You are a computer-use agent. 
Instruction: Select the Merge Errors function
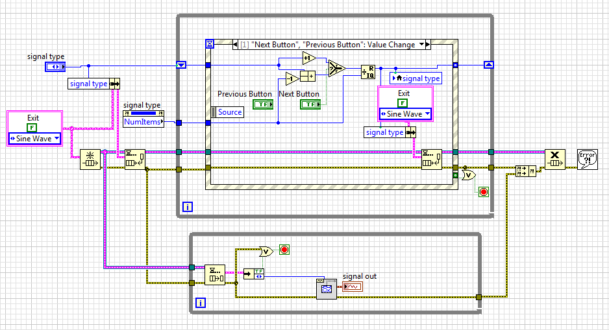[x=526, y=171]
